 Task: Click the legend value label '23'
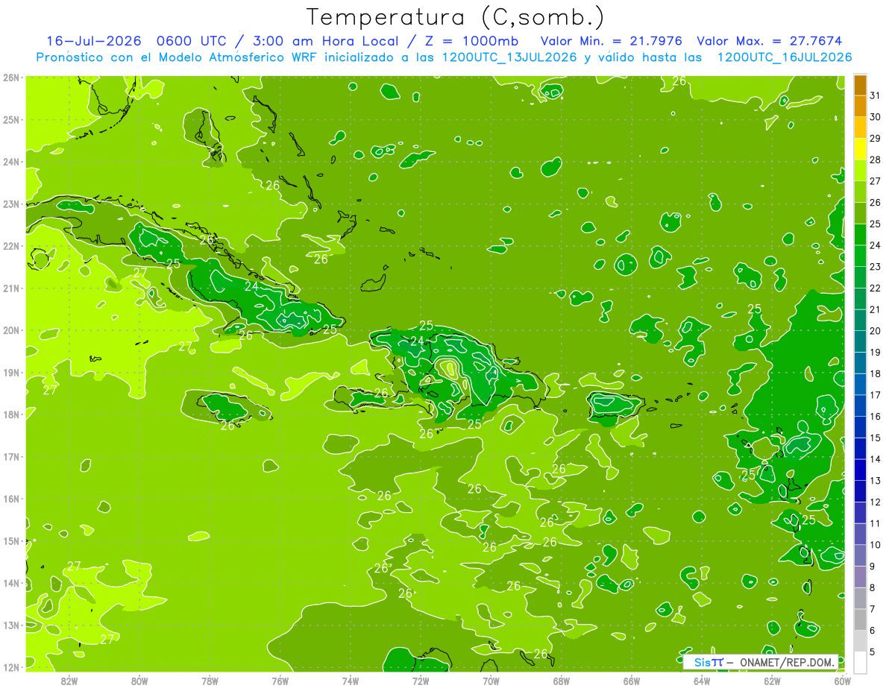875,267
